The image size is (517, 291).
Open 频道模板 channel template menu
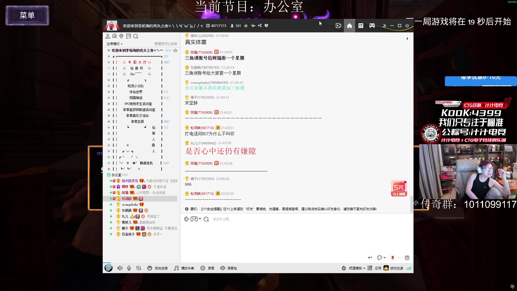pyautogui.click(x=353, y=268)
